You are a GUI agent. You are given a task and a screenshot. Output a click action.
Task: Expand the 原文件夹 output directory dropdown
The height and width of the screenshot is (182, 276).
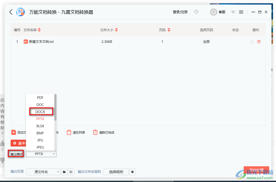(x=43, y=172)
